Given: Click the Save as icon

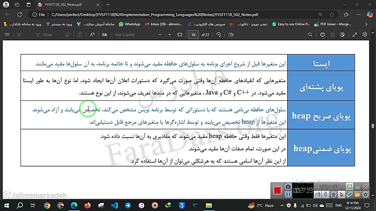Looking at the screenshot, I should point(343,35).
